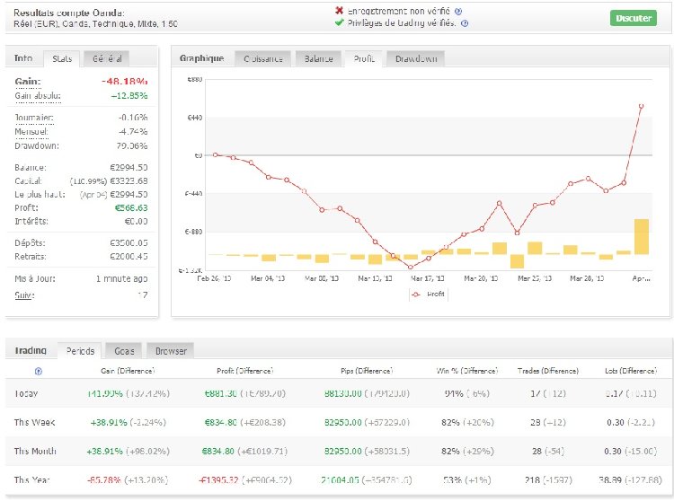Image resolution: width=674 pixels, height=501 pixels.
Task: Open the Général tab
Action: [x=106, y=58]
